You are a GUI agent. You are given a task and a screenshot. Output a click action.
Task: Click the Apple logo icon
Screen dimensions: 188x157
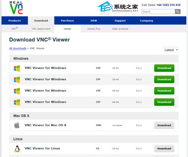pyautogui.click(x=17, y=125)
